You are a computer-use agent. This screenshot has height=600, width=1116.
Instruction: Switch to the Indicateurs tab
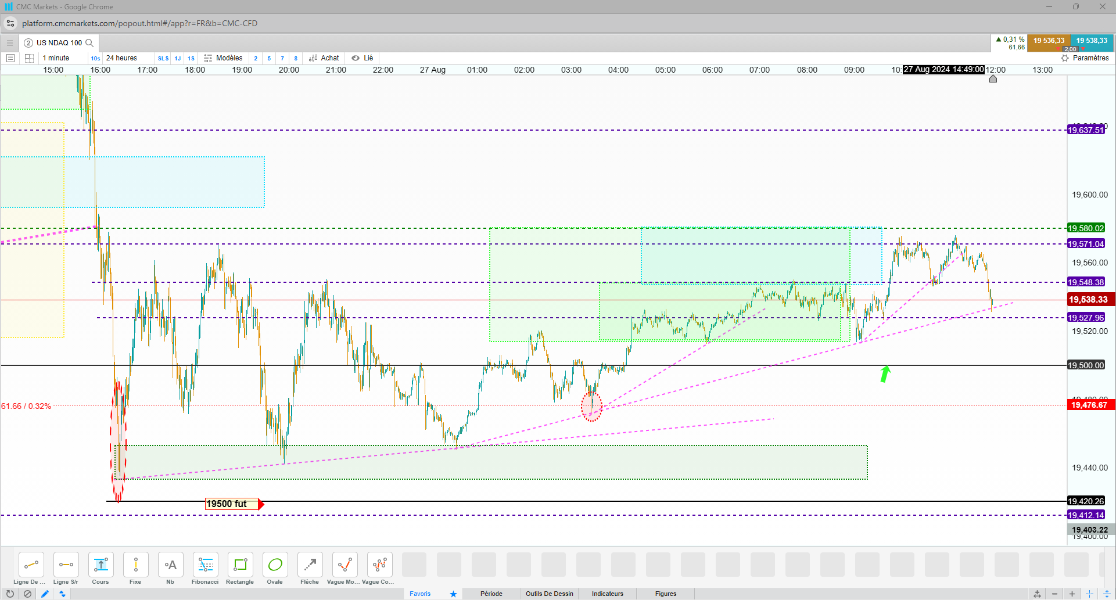(608, 594)
